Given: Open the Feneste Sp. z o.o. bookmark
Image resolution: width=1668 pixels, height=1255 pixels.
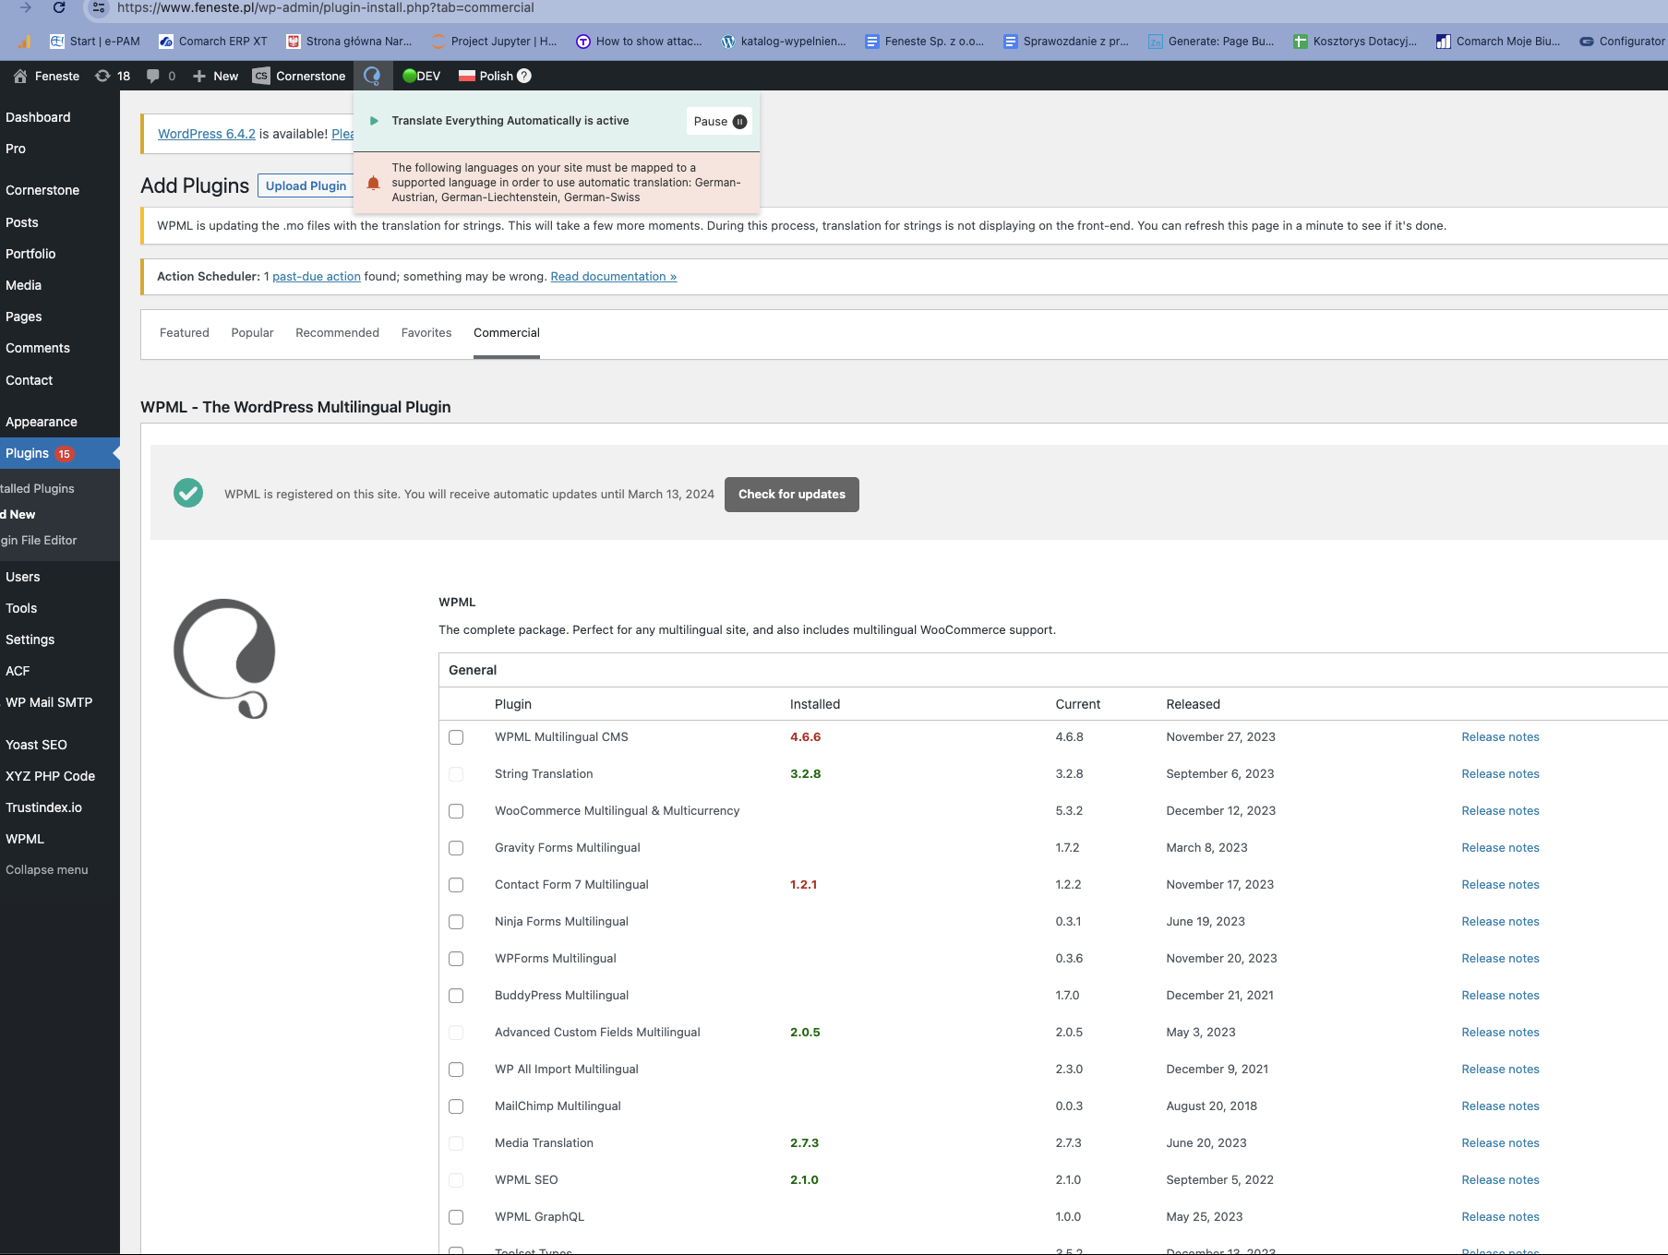Looking at the screenshot, I should tap(924, 41).
